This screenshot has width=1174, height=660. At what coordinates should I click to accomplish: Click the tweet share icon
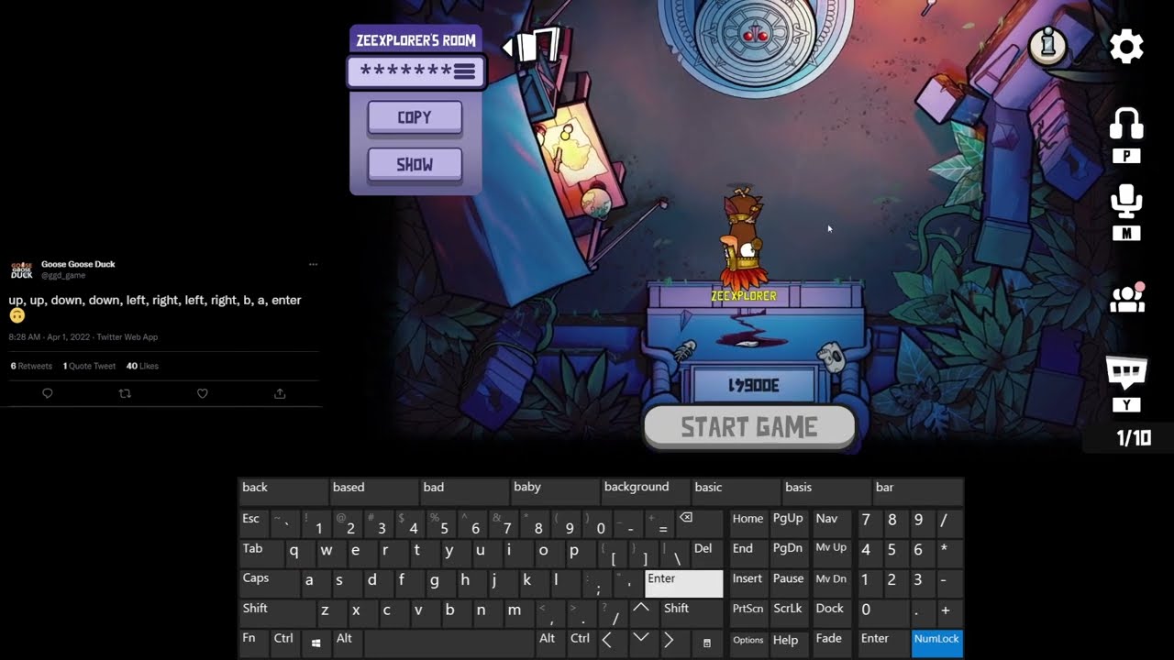click(x=280, y=393)
